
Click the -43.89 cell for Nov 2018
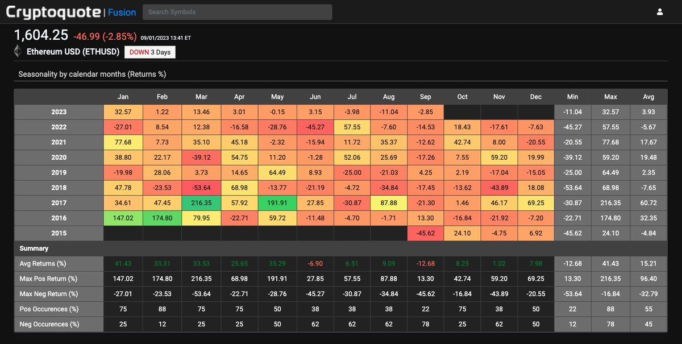(x=499, y=188)
